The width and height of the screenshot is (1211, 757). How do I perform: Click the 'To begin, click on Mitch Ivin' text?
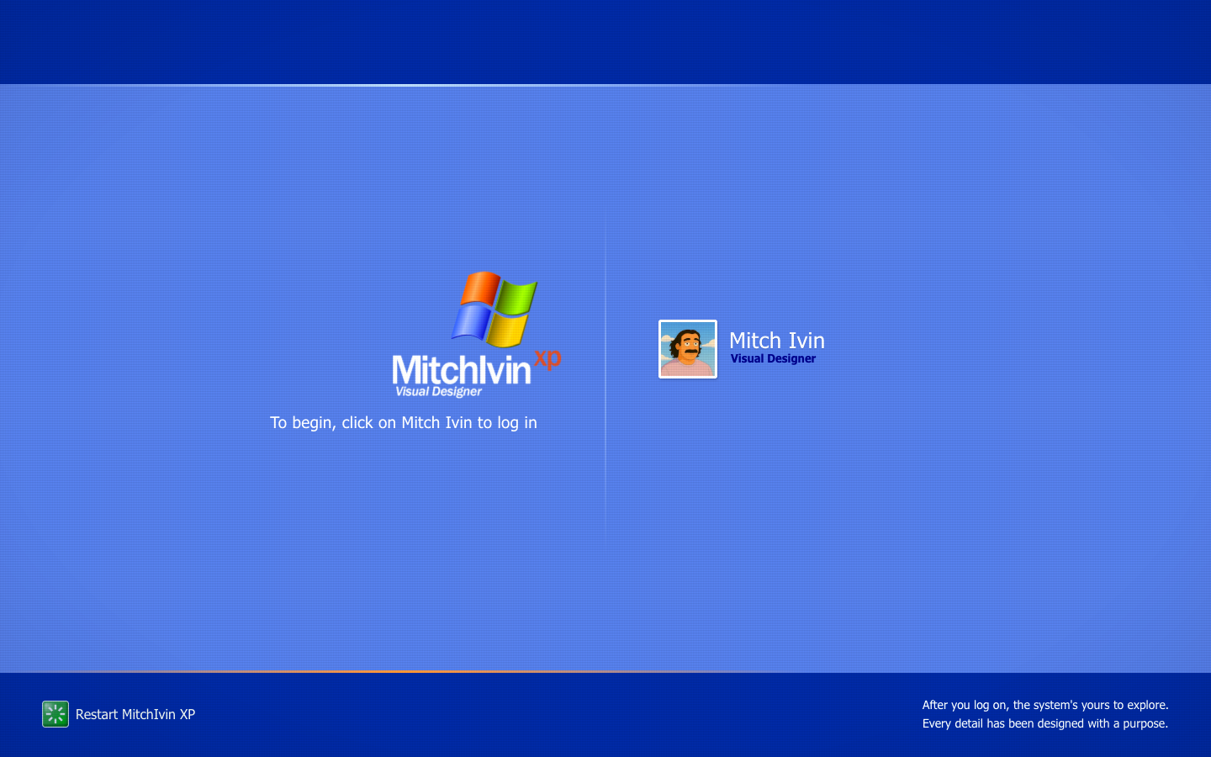(x=404, y=422)
